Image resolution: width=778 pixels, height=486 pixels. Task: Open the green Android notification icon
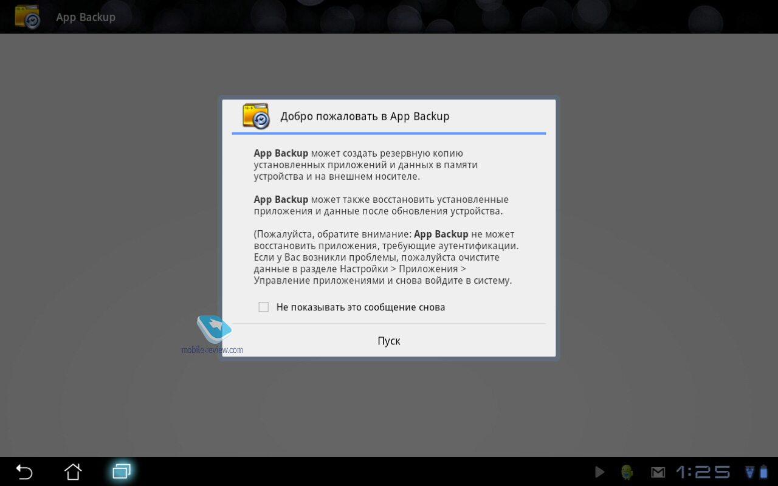tap(627, 472)
